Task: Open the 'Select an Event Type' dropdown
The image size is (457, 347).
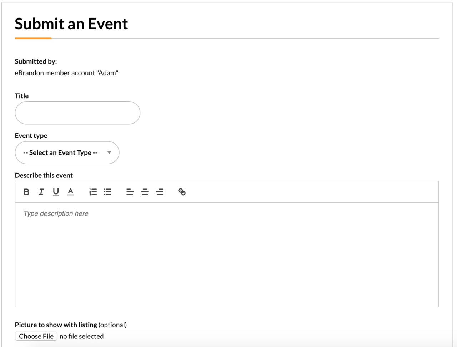Action: tap(60, 153)
